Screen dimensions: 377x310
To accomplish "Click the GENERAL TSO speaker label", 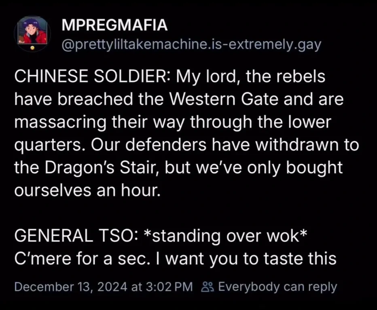I will [x=70, y=236].
